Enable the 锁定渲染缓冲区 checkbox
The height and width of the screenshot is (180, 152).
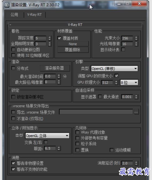[13, 97]
